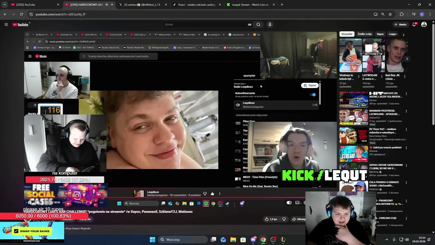Switch to the maquk Stream tab
This screenshot has width=435, height=245.
250,5
